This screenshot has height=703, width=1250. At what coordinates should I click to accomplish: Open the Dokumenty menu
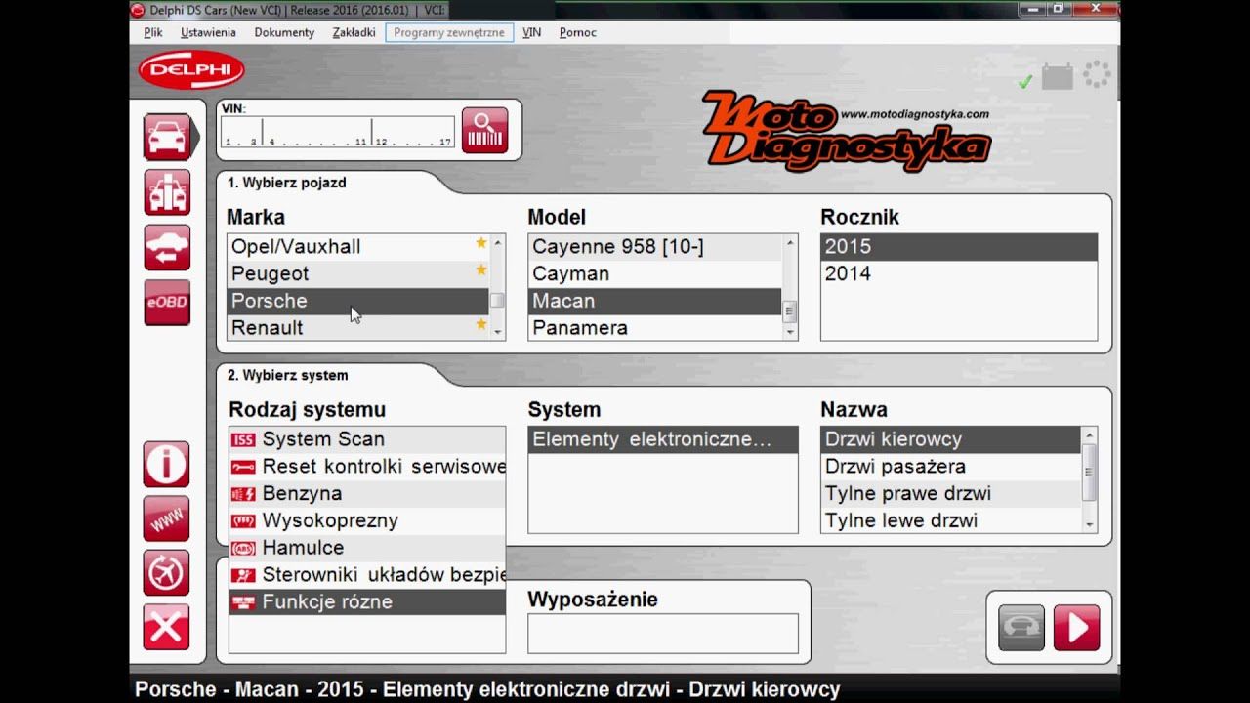284,32
